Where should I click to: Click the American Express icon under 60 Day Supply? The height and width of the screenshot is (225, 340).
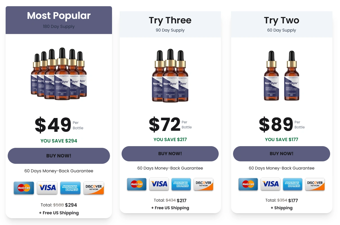pos(292,184)
